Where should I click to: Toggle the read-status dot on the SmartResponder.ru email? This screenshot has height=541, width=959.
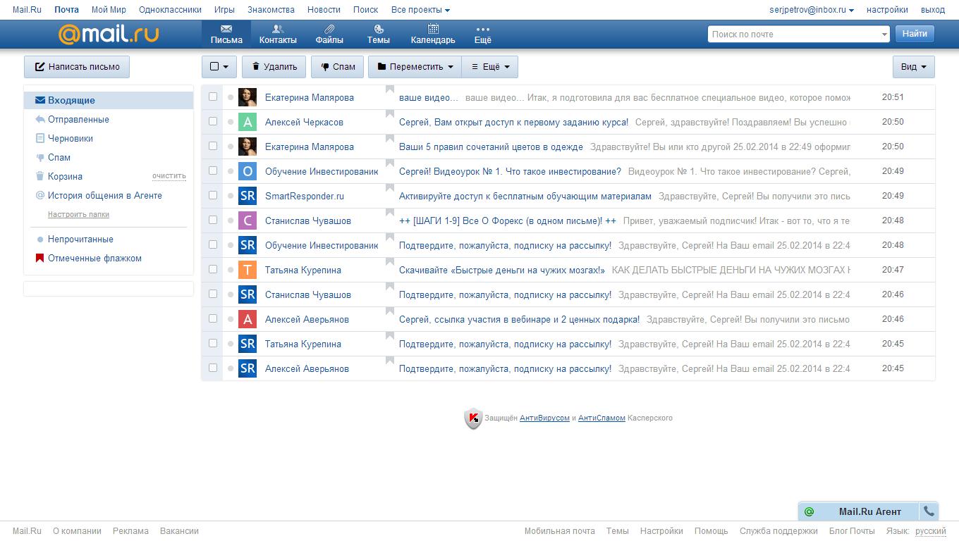[x=230, y=196]
